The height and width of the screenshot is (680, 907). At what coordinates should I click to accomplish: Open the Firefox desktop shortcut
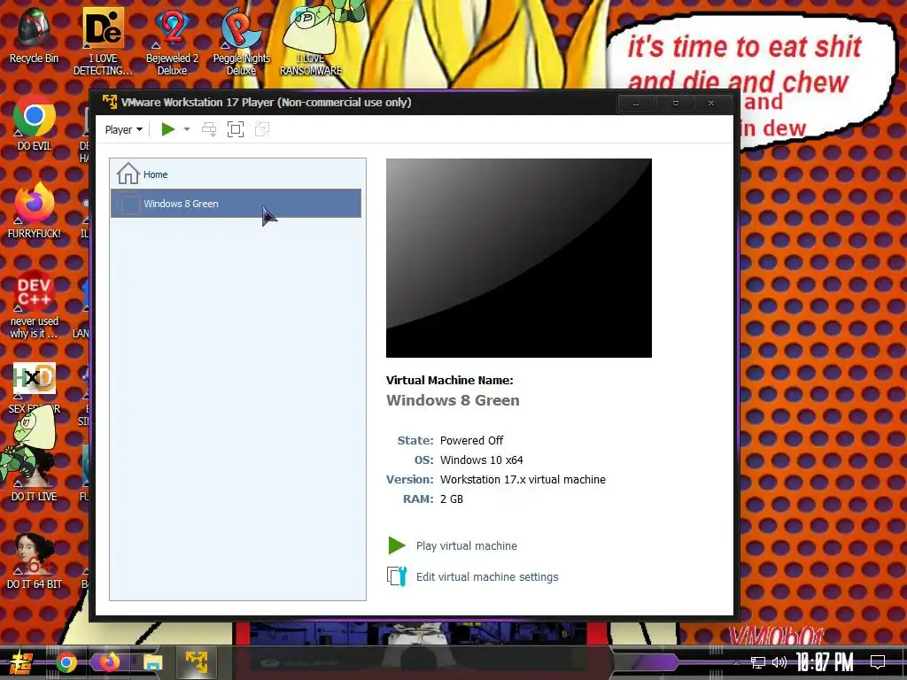point(35,210)
